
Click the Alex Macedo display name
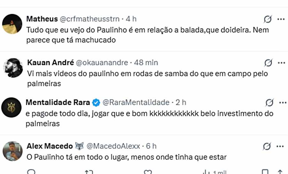[x=50, y=146]
